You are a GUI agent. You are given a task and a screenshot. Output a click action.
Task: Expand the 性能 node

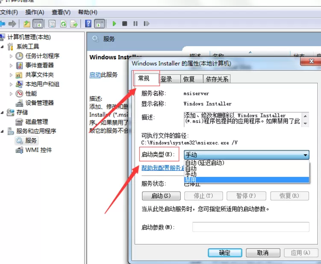(11, 94)
